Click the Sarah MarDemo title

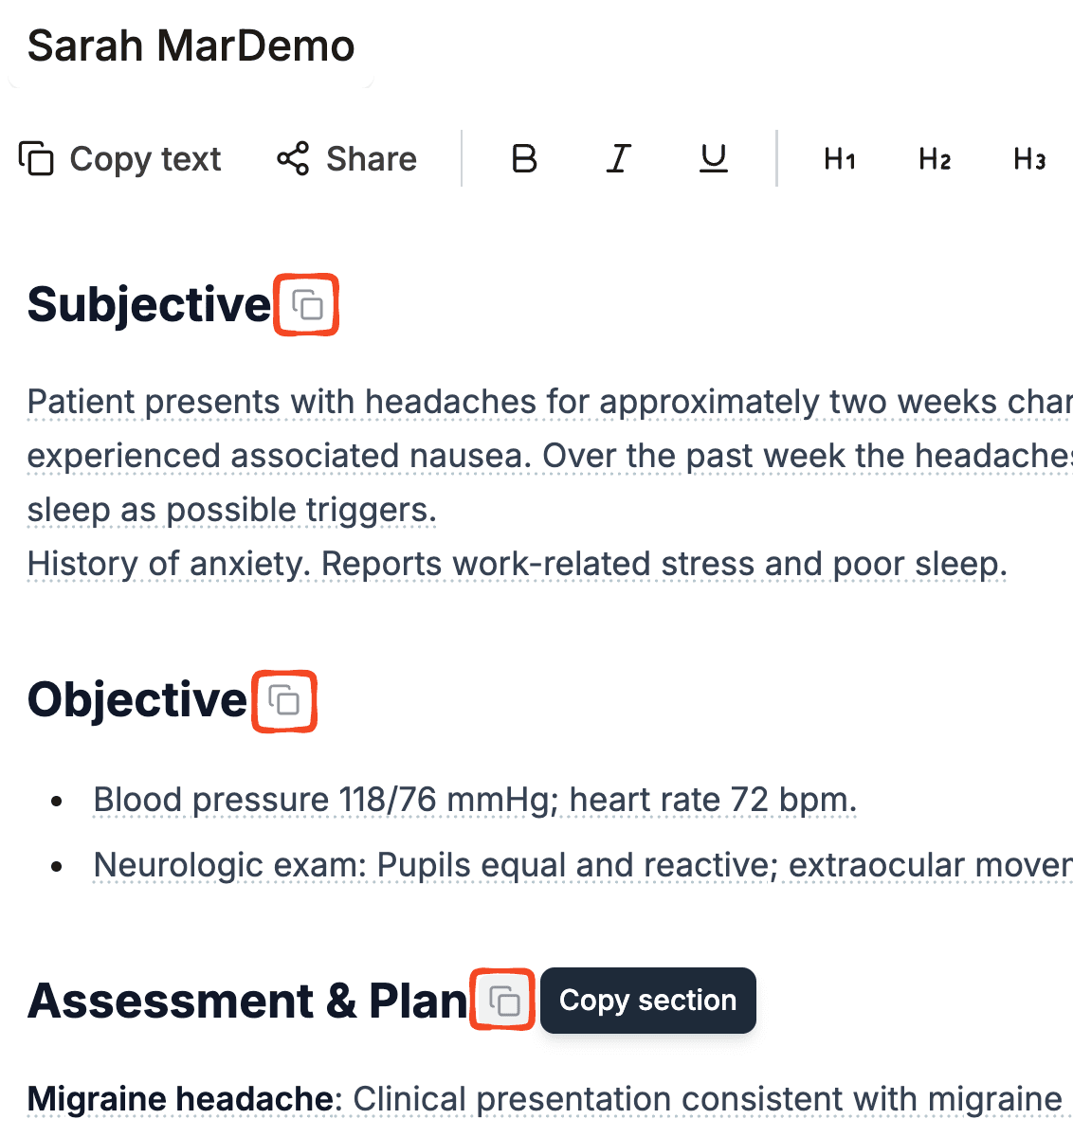click(x=191, y=45)
